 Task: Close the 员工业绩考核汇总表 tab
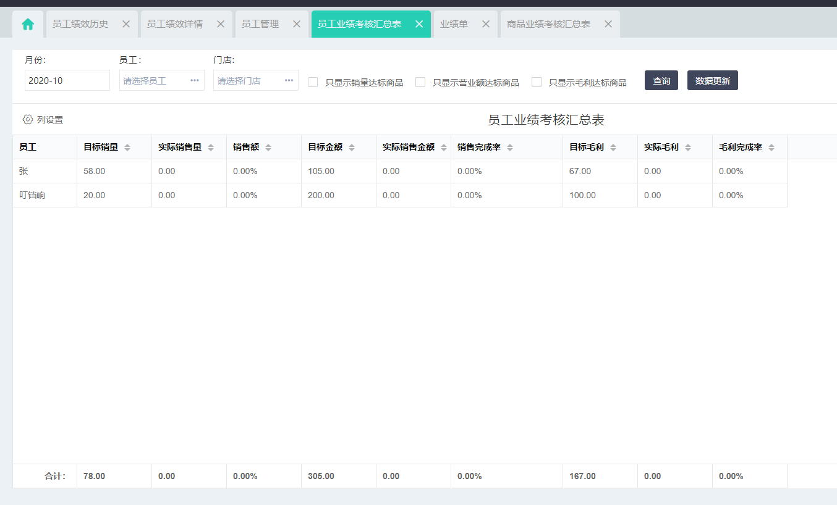(x=419, y=24)
